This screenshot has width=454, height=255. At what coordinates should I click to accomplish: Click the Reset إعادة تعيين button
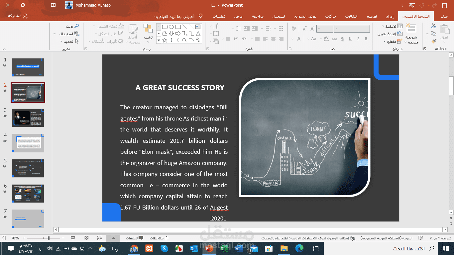[390, 34]
